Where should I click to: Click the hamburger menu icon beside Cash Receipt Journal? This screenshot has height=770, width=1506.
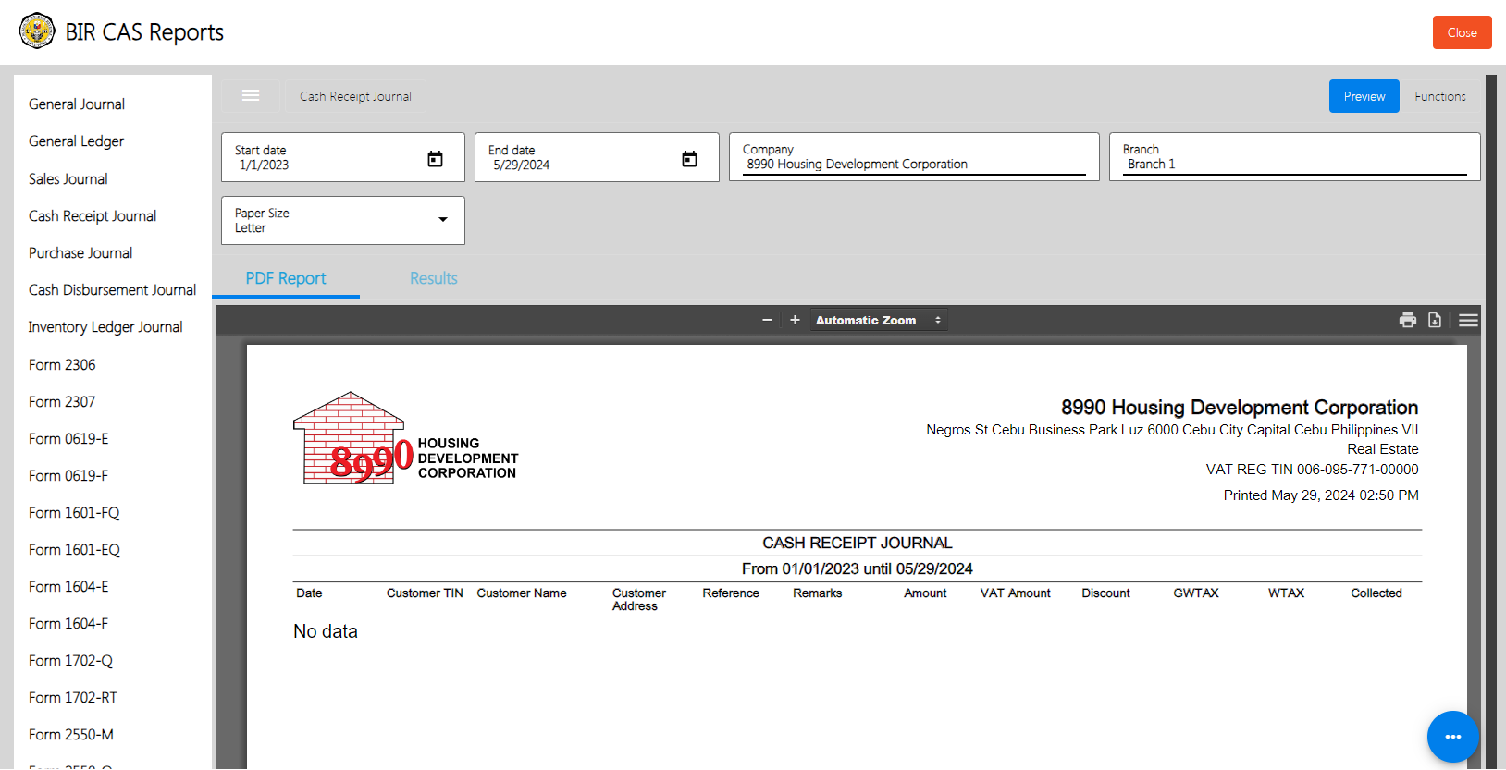tap(251, 96)
